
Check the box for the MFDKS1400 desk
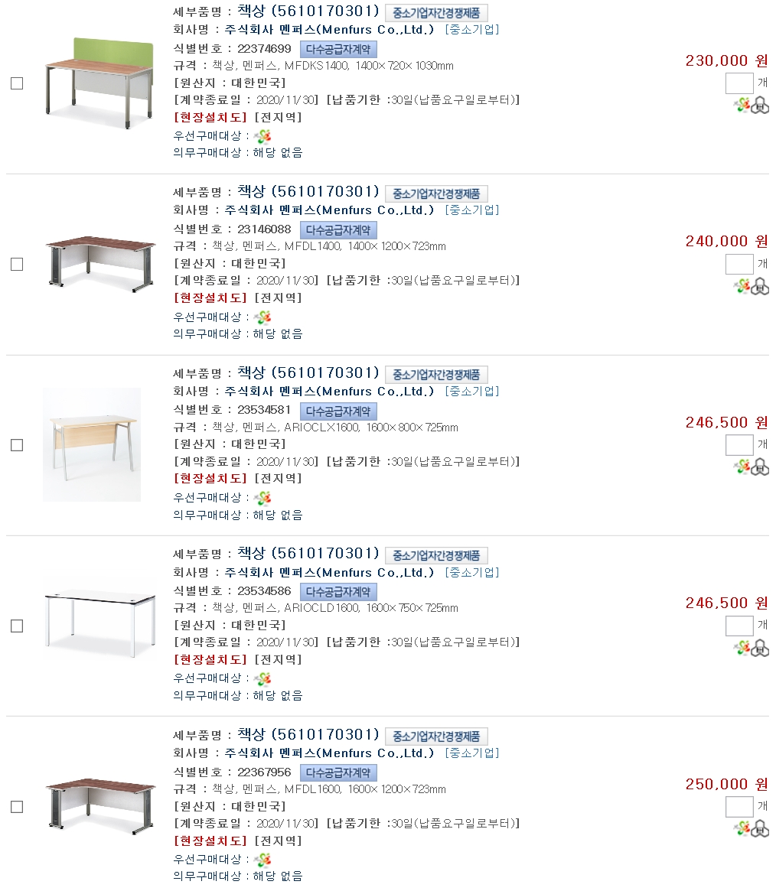click(17, 83)
